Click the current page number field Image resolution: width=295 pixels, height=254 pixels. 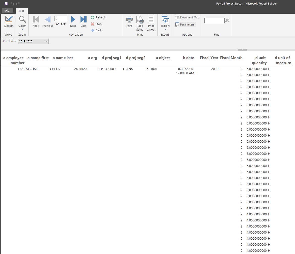[61, 19]
